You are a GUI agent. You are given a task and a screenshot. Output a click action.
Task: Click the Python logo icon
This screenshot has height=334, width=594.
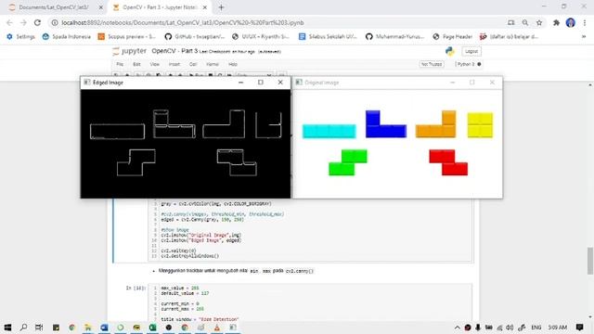[450, 51]
